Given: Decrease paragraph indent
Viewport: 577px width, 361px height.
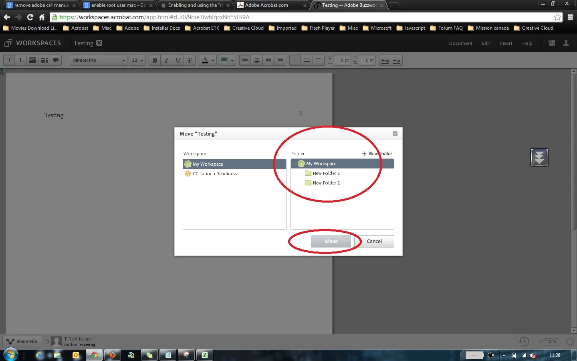Looking at the screenshot, I should point(385,60).
